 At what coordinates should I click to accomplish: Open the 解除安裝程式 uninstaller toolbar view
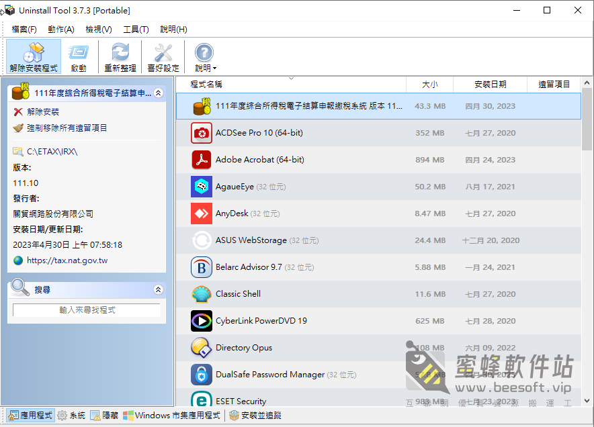pyautogui.click(x=34, y=57)
